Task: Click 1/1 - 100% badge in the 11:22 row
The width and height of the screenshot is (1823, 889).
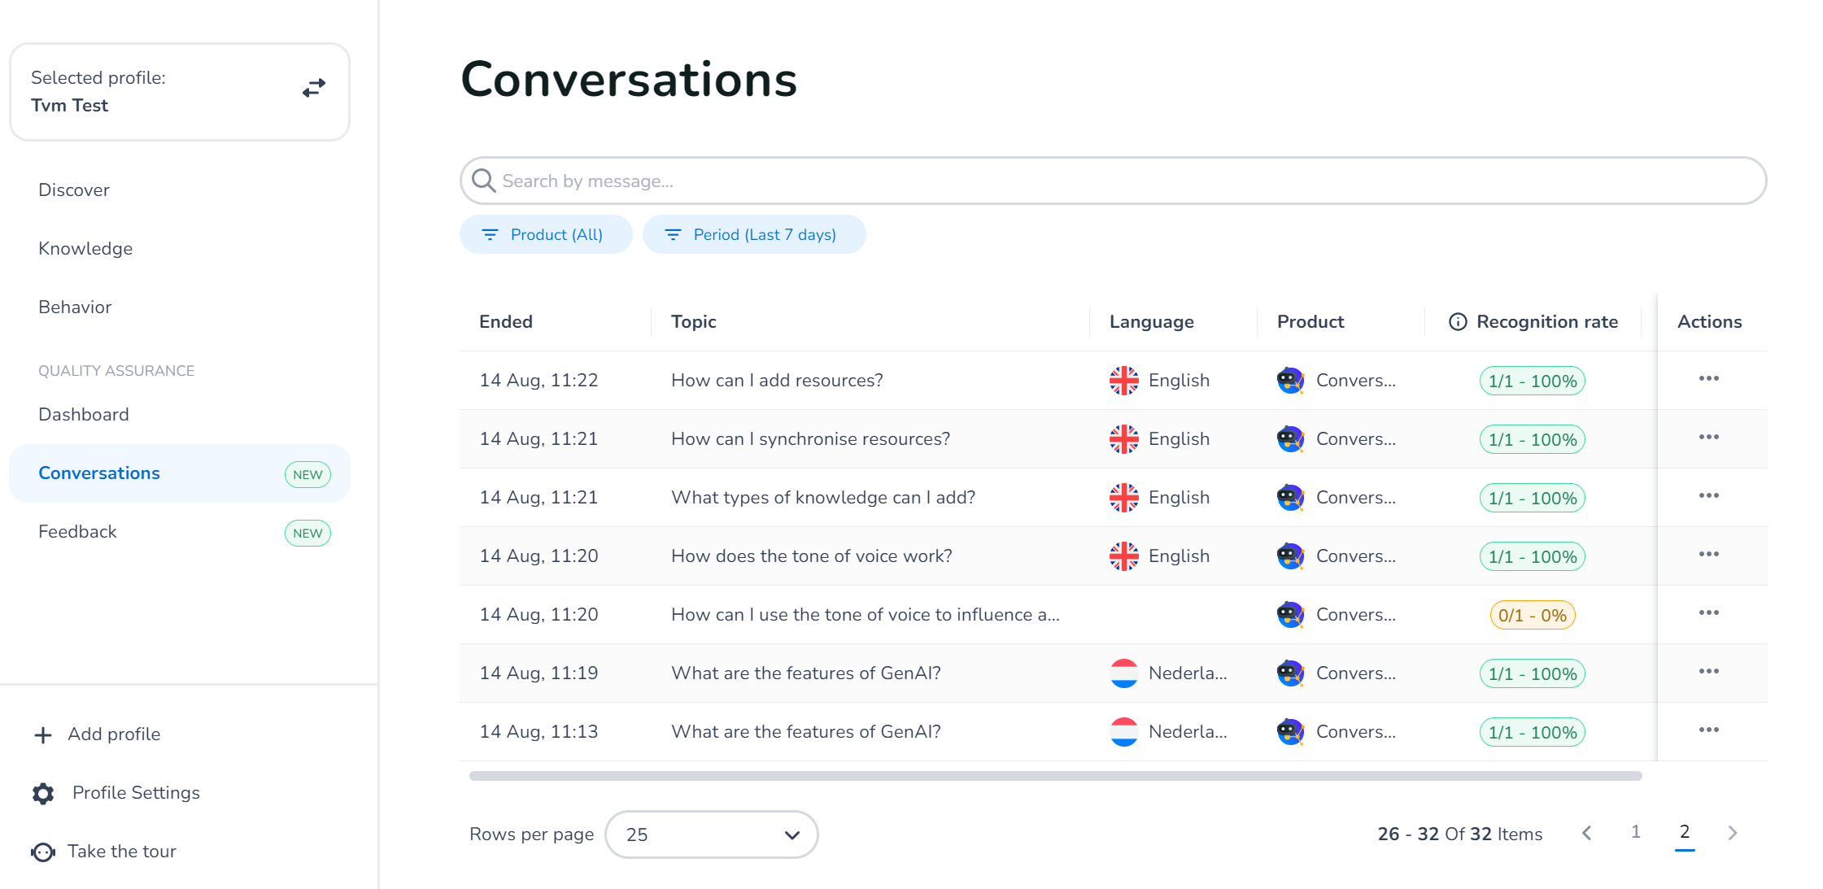Action: (x=1533, y=381)
